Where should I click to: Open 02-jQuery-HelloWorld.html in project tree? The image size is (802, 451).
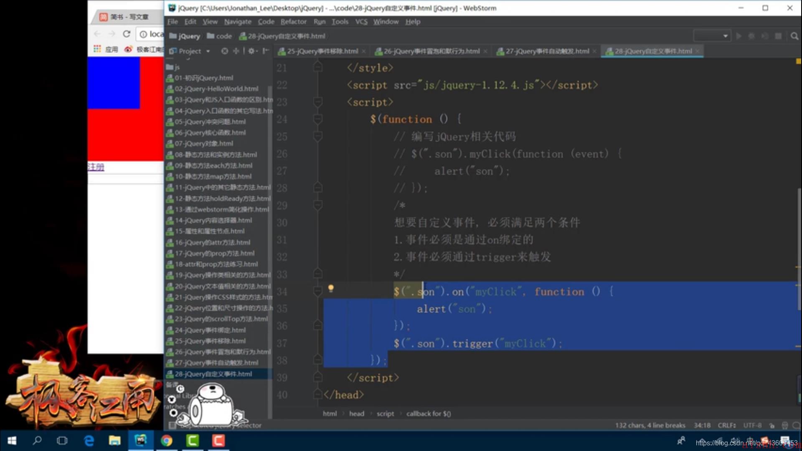[x=212, y=89]
